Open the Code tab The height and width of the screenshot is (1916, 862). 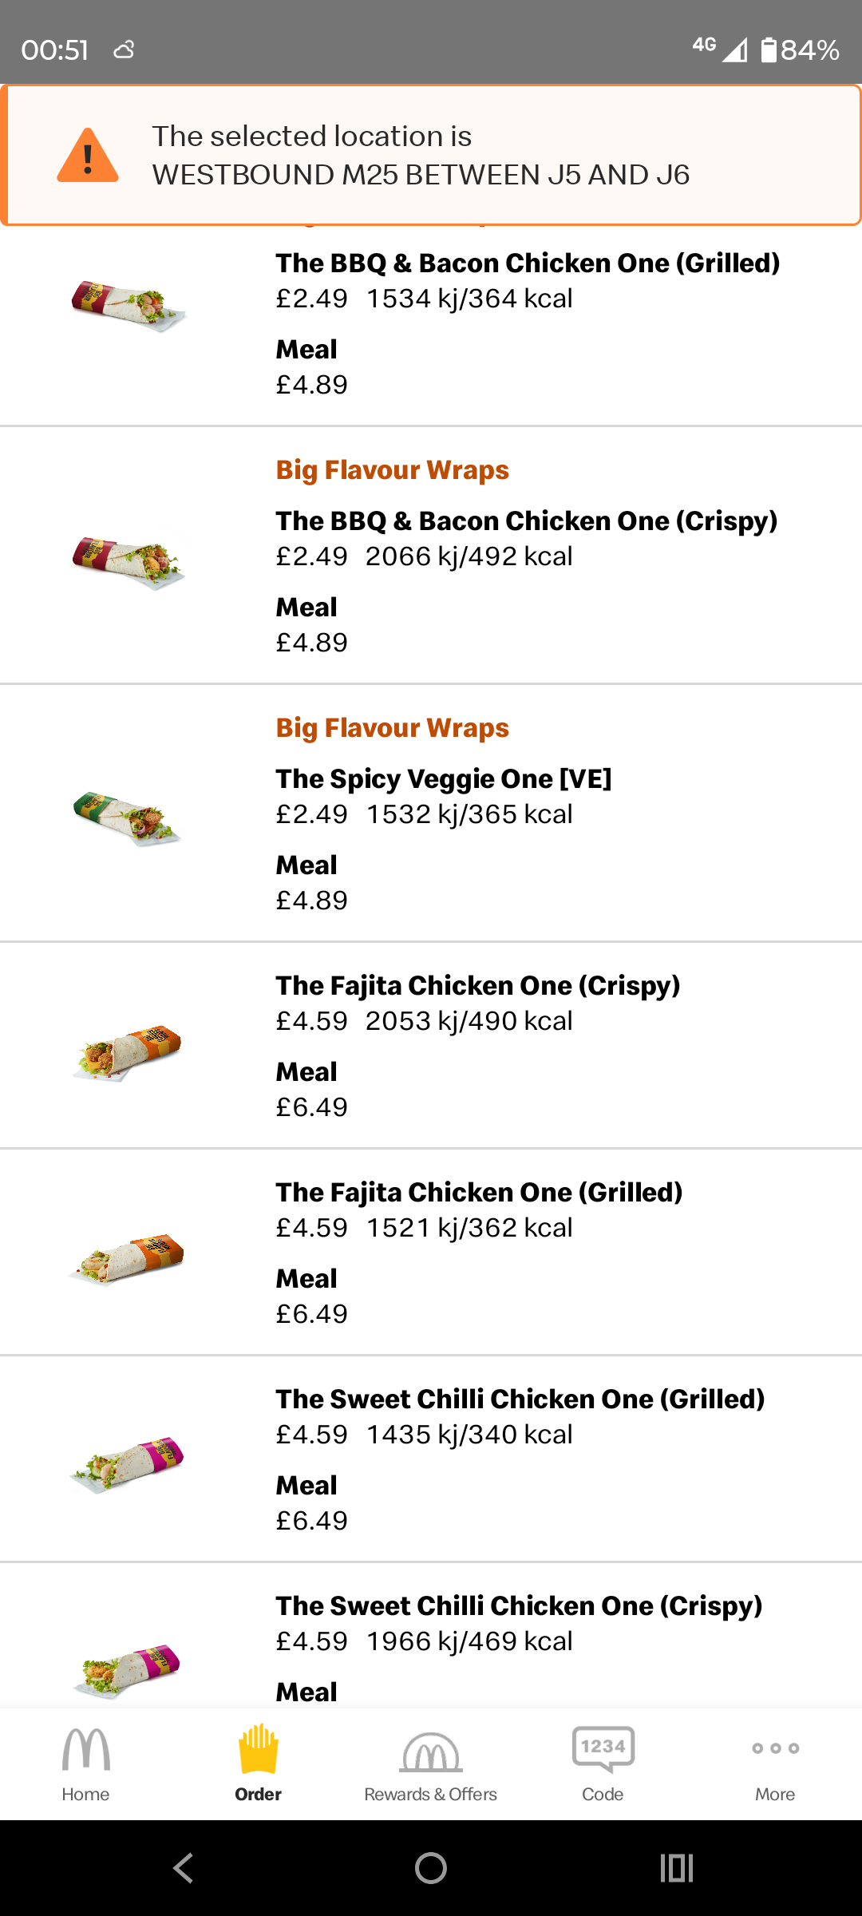[x=603, y=1750]
